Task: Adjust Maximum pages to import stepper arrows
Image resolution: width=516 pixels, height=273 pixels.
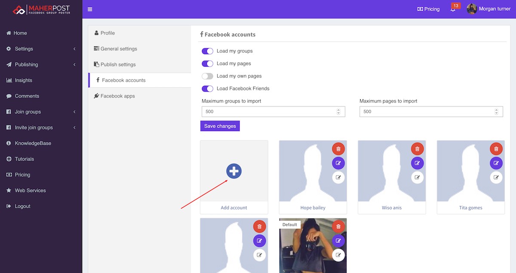Action: click(496, 112)
